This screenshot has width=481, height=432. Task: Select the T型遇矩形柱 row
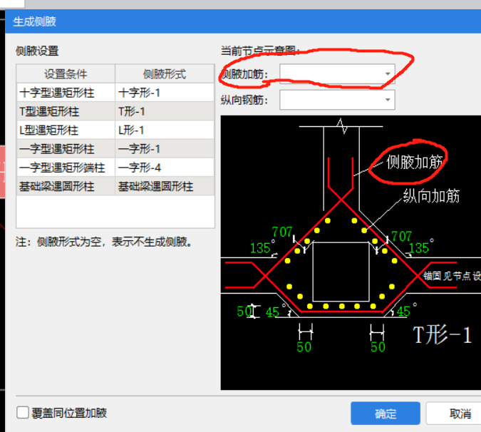pos(115,111)
